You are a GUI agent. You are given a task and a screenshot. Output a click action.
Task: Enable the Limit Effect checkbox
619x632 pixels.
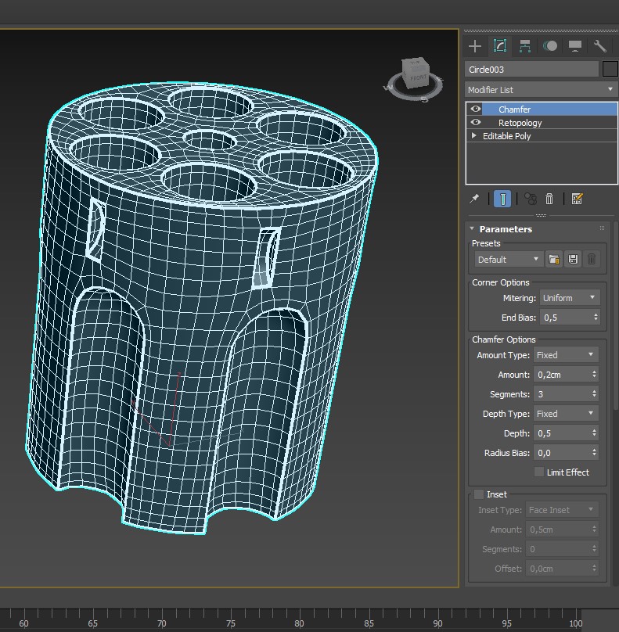pos(539,472)
